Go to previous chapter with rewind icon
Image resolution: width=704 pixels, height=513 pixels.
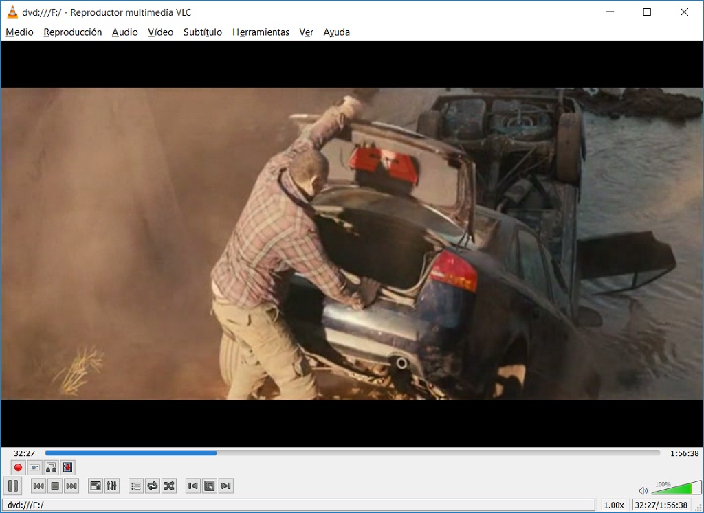[38, 486]
